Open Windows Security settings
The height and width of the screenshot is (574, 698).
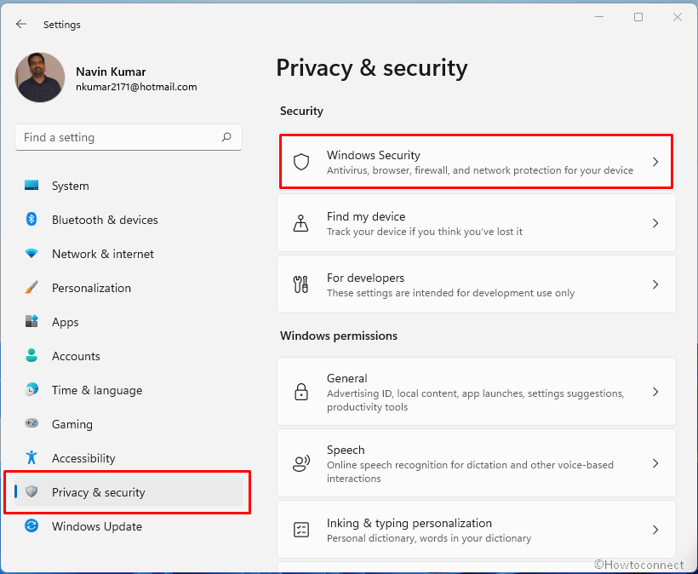[477, 162]
